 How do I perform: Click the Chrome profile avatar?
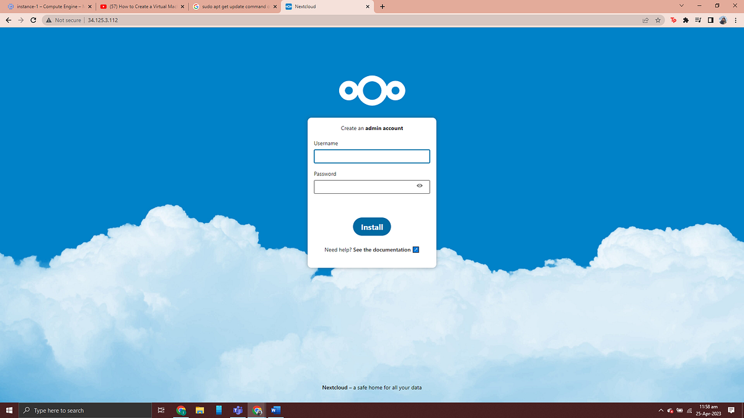click(x=723, y=19)
